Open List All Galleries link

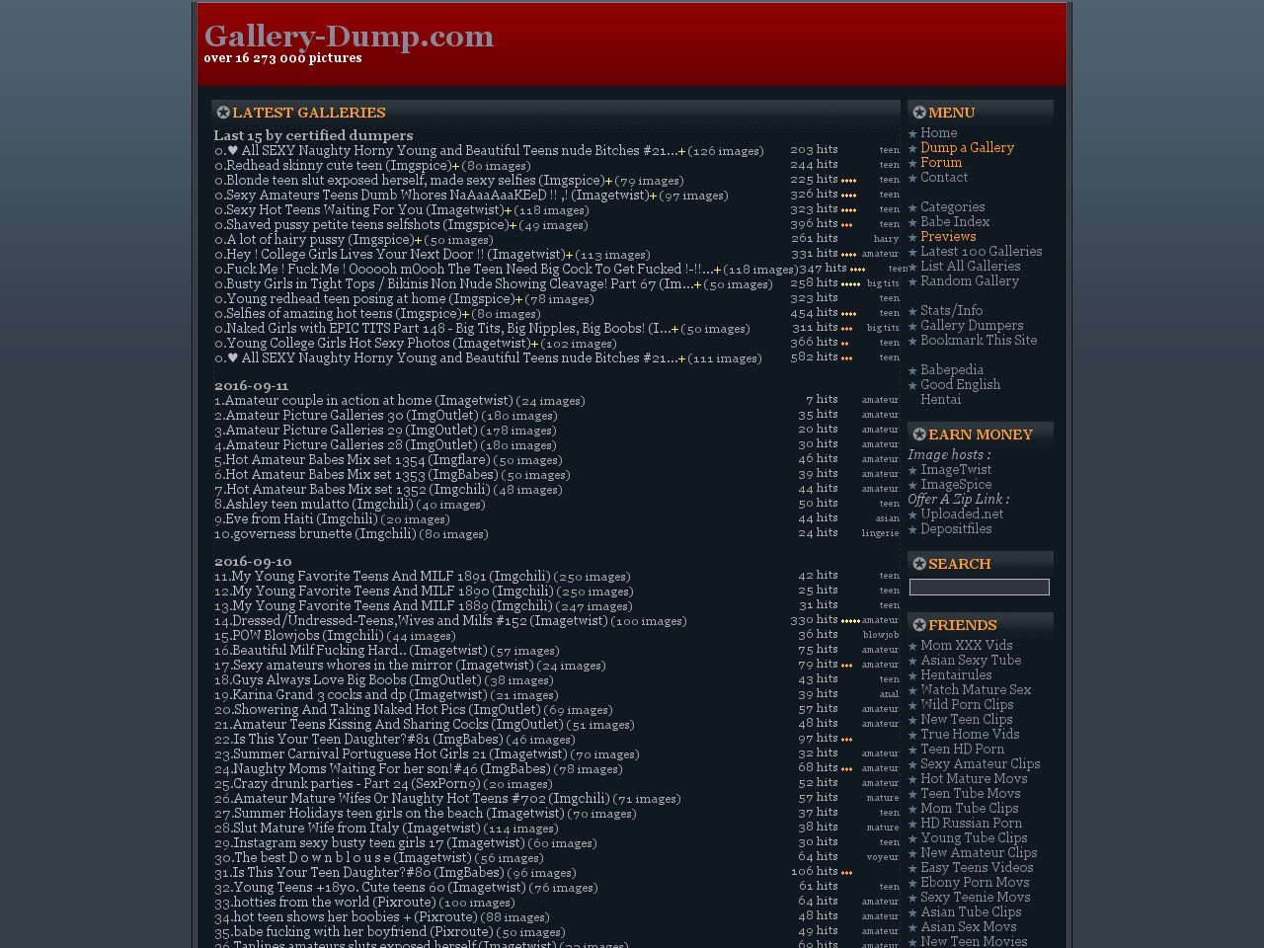click(x=970, y=267)
